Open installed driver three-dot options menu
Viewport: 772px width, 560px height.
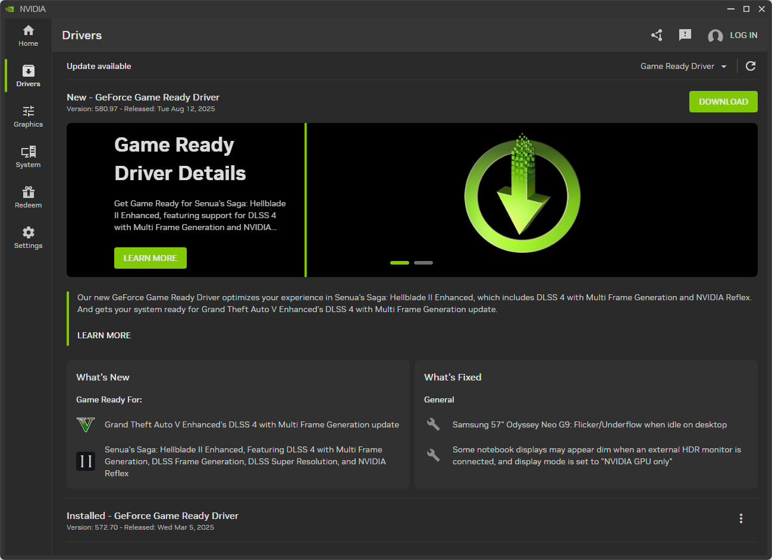point(741,518)
